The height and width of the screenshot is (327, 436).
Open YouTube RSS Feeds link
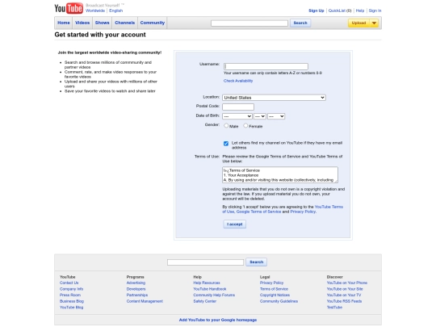coord(344,301)
